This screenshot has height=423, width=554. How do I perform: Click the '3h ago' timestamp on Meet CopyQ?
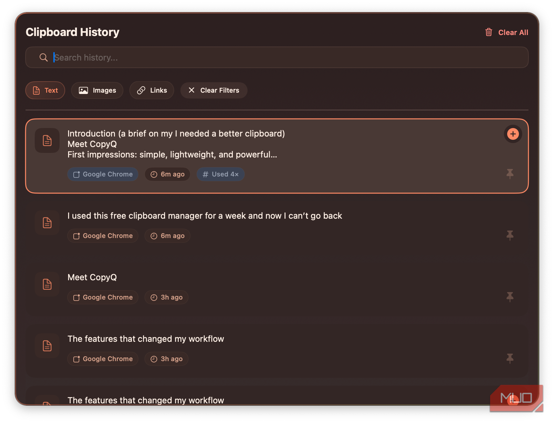coord(166,297)
